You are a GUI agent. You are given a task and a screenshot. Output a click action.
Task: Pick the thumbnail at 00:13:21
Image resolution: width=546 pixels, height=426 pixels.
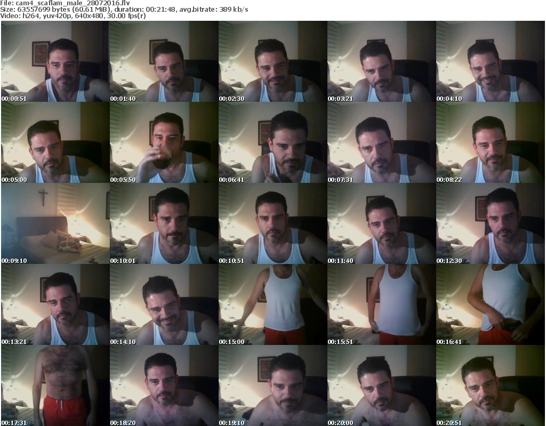point(55,304)
